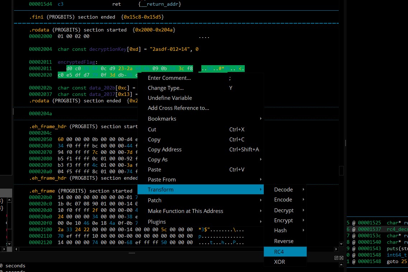Click the right arrow of the left sidebar horizontal scrollbar
Screen dimensions: 408x272
4,249
